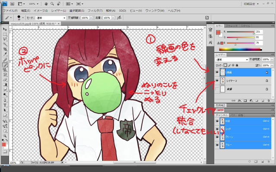The image size is (276, 172).
Task: Select the Move tool in the toolbox
Action: pos(4,28)
